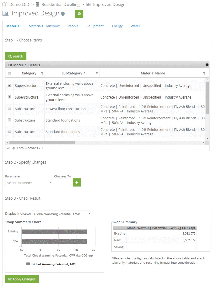The width and height of the screenshot is (216, 292).
Task: Click the Apply Changes button
Action: 22,279
